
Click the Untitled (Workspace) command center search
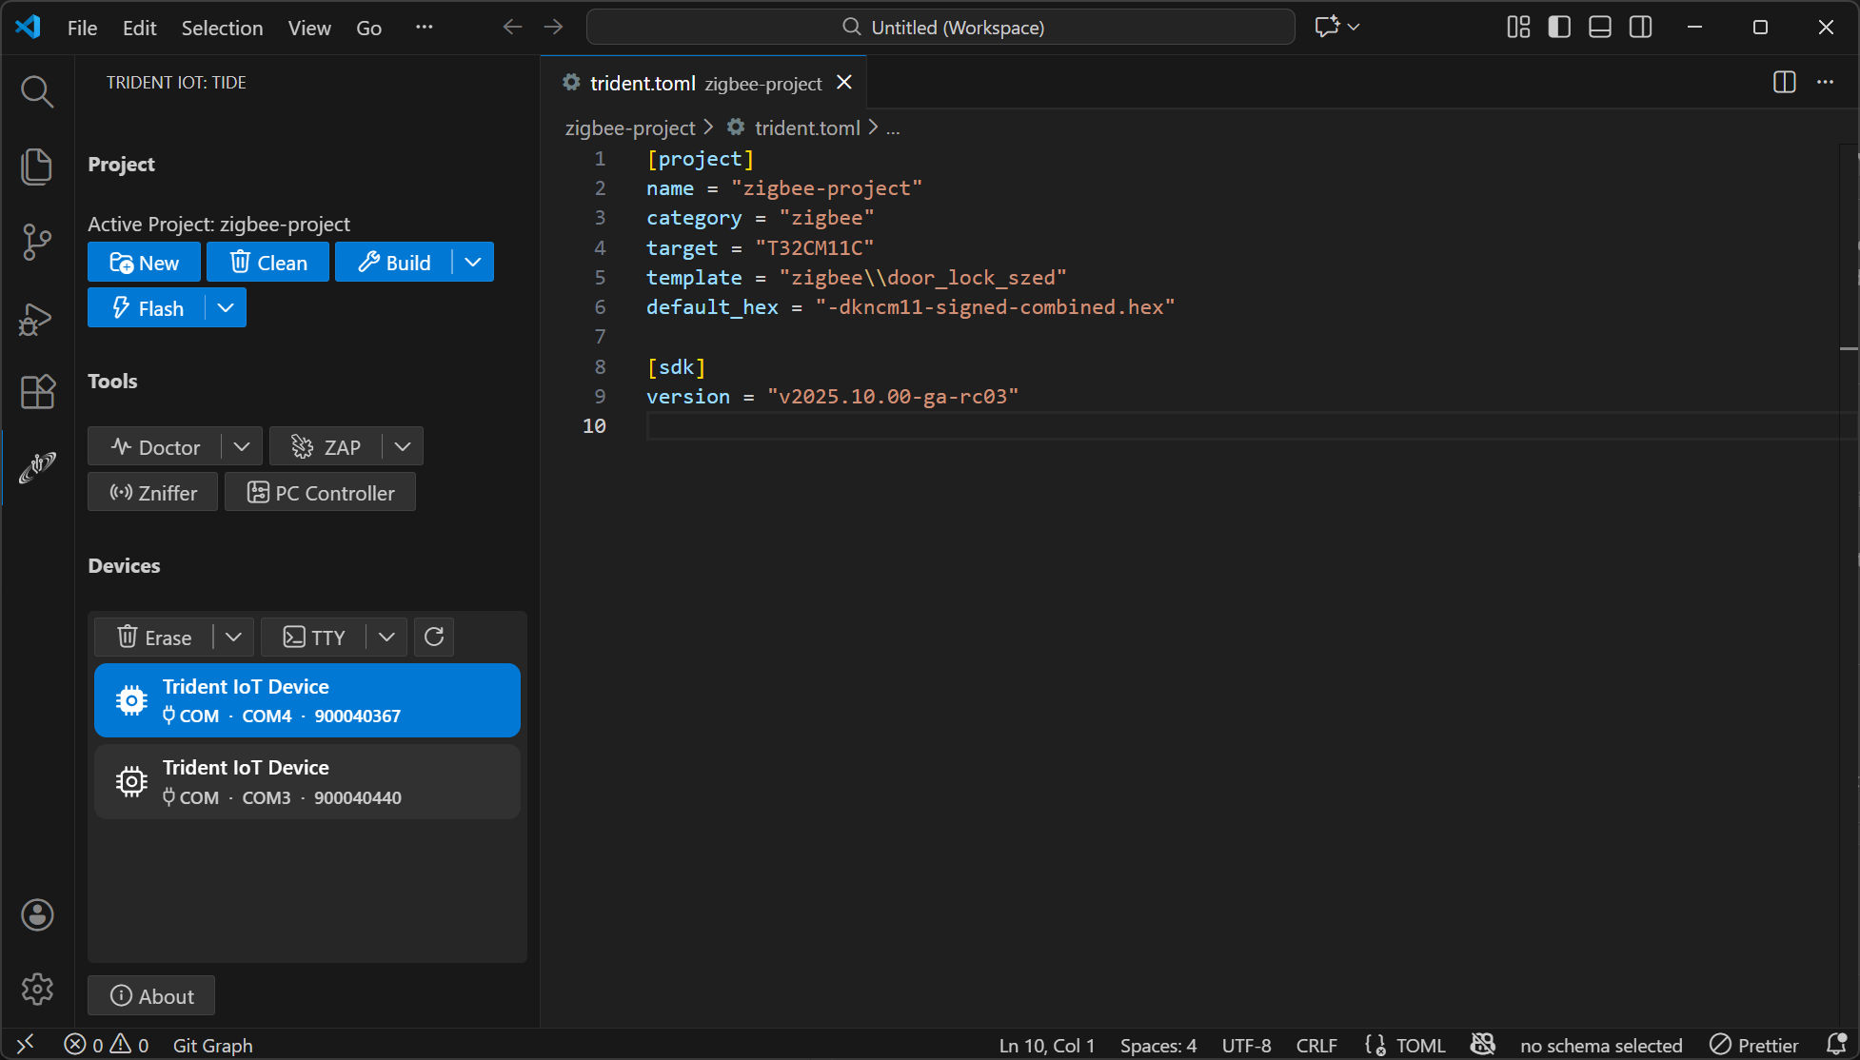point(940,28)
